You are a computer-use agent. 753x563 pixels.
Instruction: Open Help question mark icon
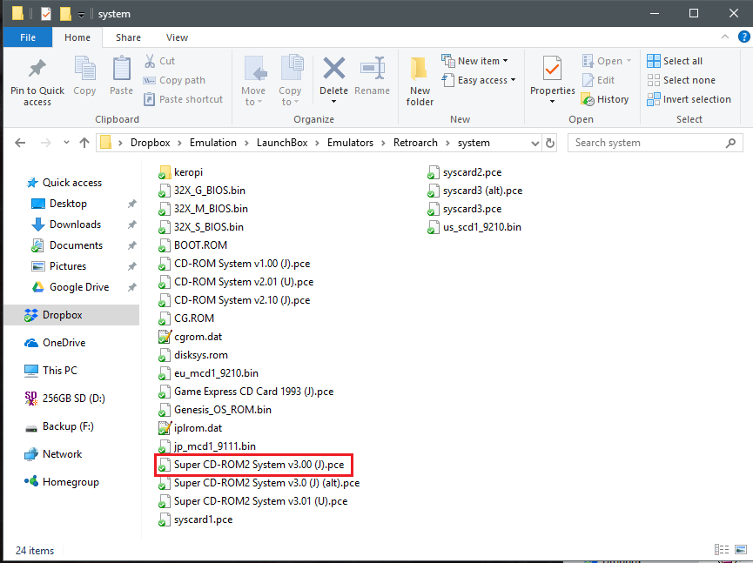(744, 37)
